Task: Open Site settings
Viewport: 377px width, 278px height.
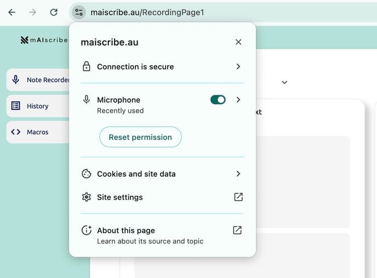Action: (162, 197)
